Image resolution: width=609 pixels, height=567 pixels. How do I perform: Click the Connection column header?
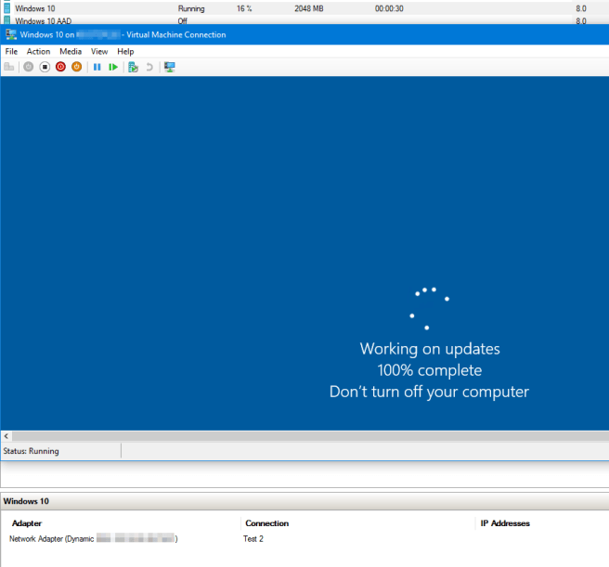pos(266,523)
